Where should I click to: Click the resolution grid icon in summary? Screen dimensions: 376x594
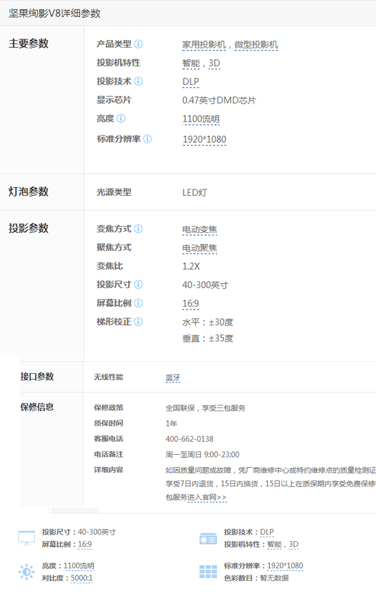(208, 572)
